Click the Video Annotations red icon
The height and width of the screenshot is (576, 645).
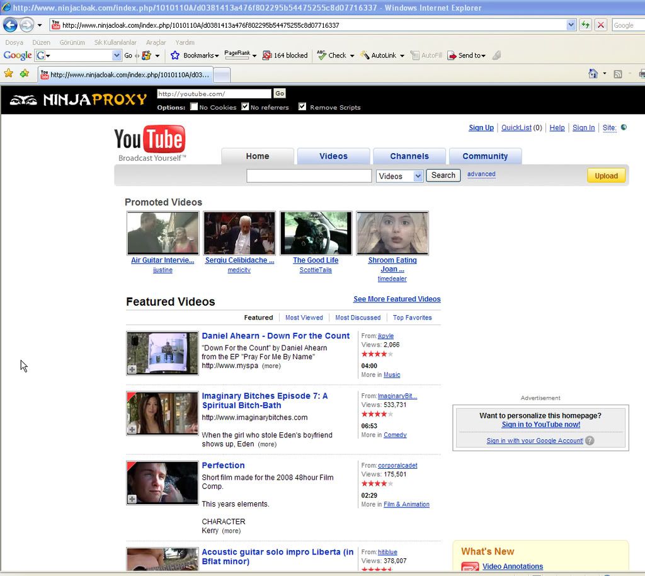tap(470, 566)
